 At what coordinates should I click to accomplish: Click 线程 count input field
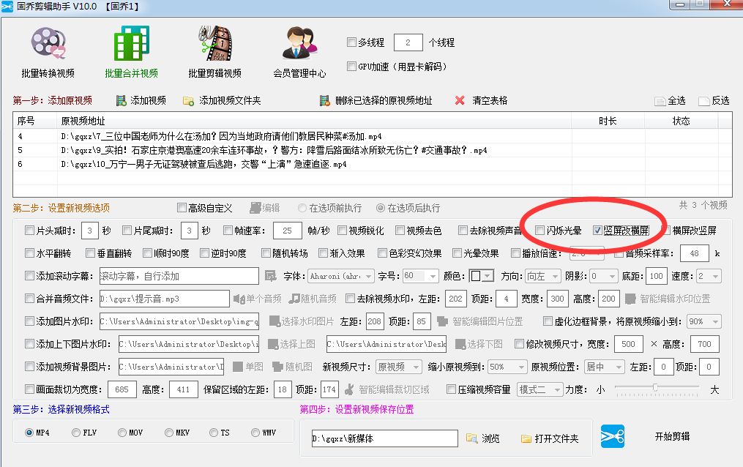[408, 42]
